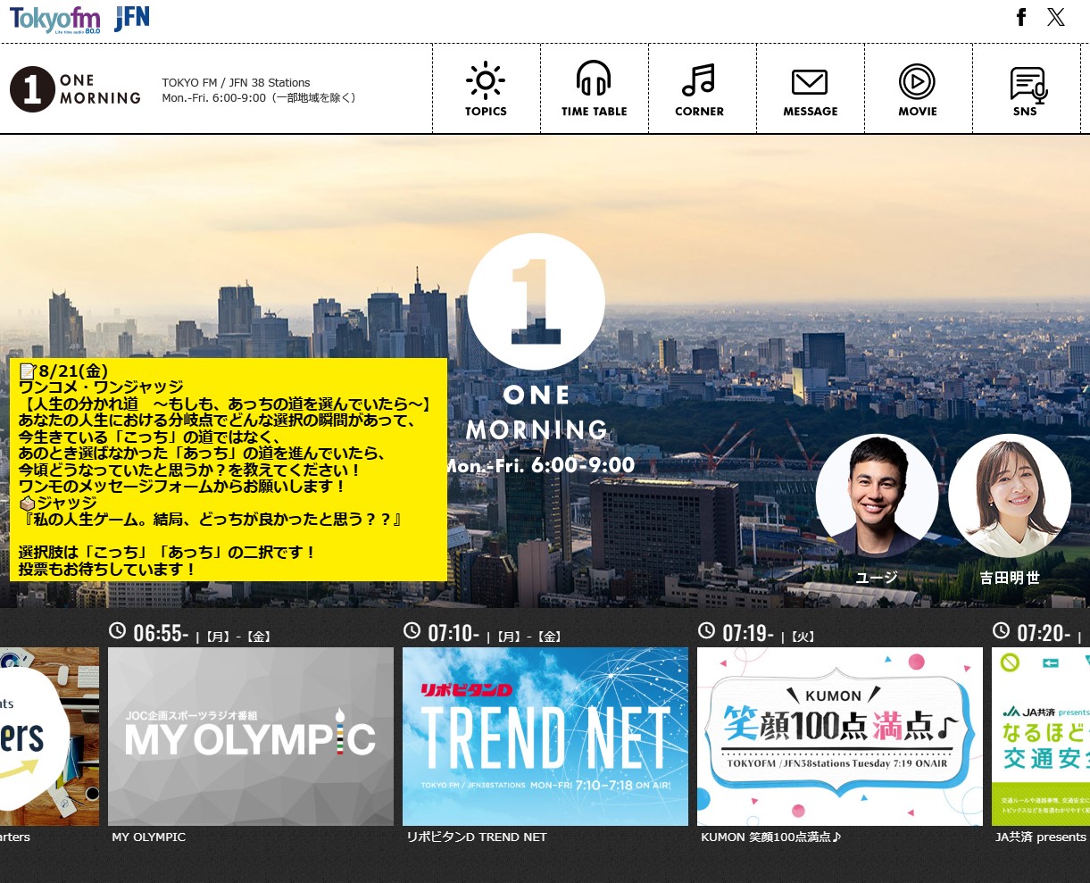Click the 06:55- time heading
The height and width of the screenshot is (883, 1090).
[161, 633]
